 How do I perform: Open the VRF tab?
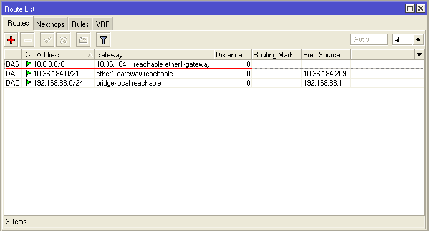[102, 24]
